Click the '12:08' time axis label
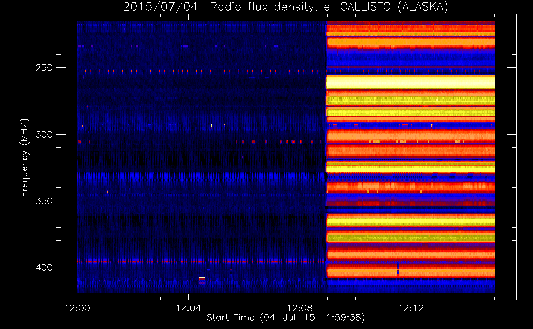 300,308
